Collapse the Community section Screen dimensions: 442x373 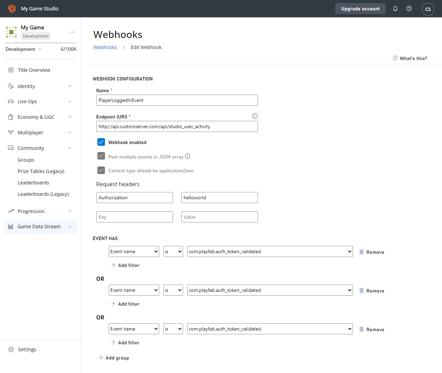tap(40, 148)
